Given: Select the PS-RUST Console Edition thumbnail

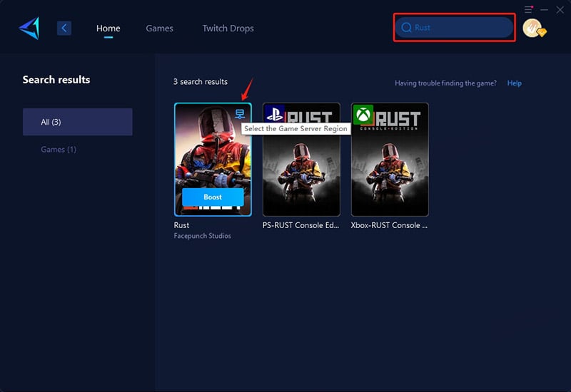Looking at the screenshot, I should 301,159.
